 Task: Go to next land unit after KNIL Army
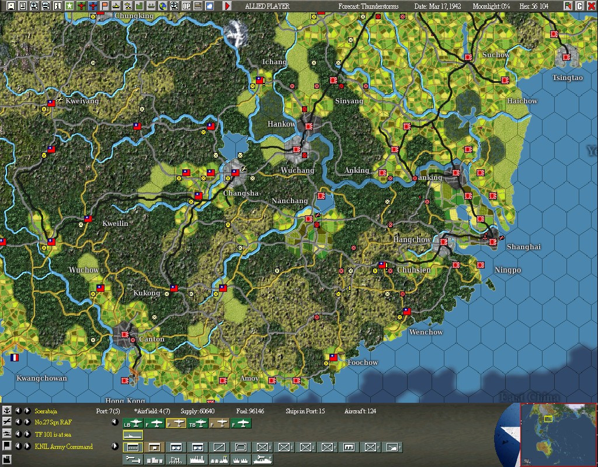(x=27, y=445)
